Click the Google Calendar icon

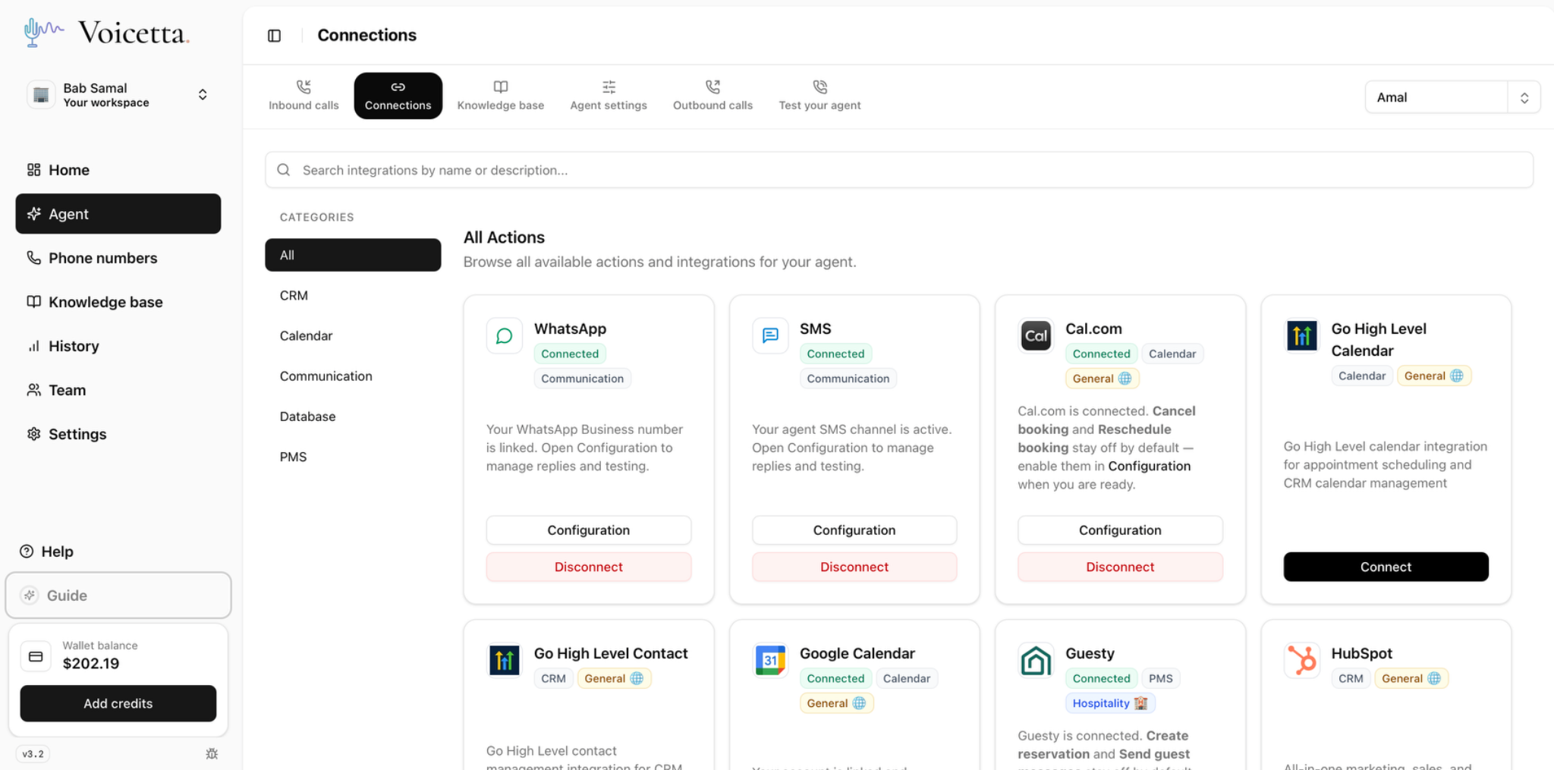pos(770,661)
